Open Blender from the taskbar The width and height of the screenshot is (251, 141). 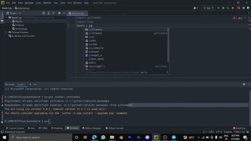[x=121, y=137]
